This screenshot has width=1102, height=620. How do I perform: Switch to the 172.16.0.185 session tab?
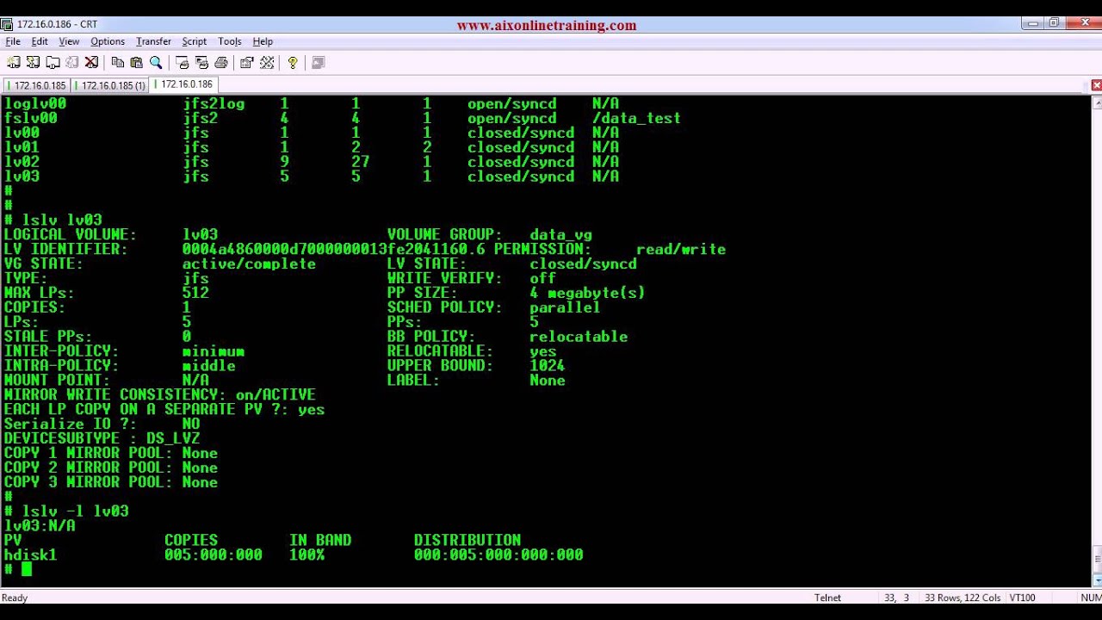tap(37, 85)
